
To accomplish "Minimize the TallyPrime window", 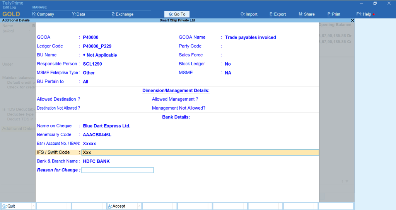I will click(x=360, y=3).
